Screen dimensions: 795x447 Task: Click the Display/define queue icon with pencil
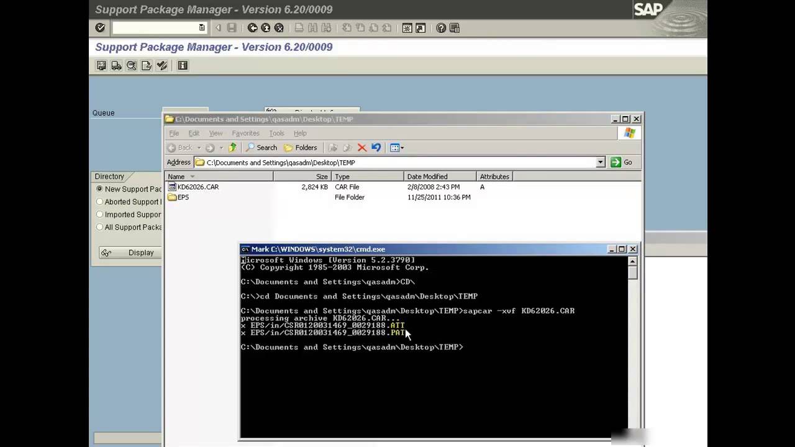click(x=147, y=65)
